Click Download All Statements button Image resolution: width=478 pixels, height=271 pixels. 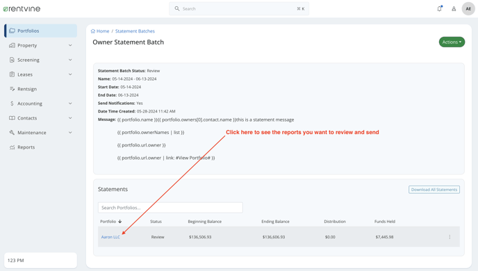[x=434, y=190]
